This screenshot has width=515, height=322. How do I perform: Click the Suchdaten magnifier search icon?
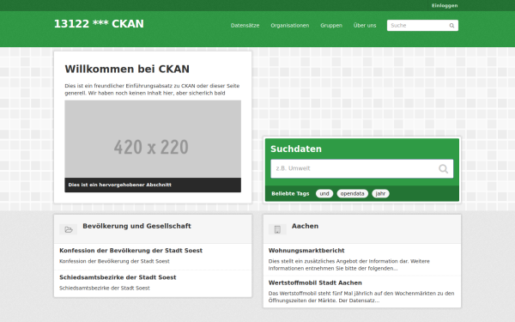click(443, 168)
